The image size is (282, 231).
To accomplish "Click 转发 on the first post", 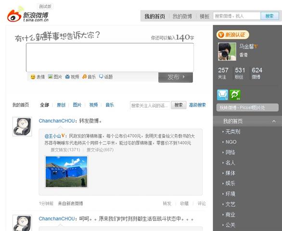I will point(167,204).
